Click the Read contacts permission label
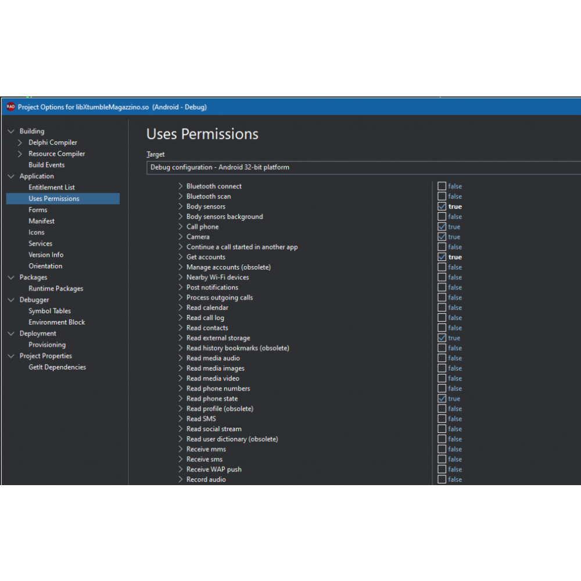 (x=207, y=328)
